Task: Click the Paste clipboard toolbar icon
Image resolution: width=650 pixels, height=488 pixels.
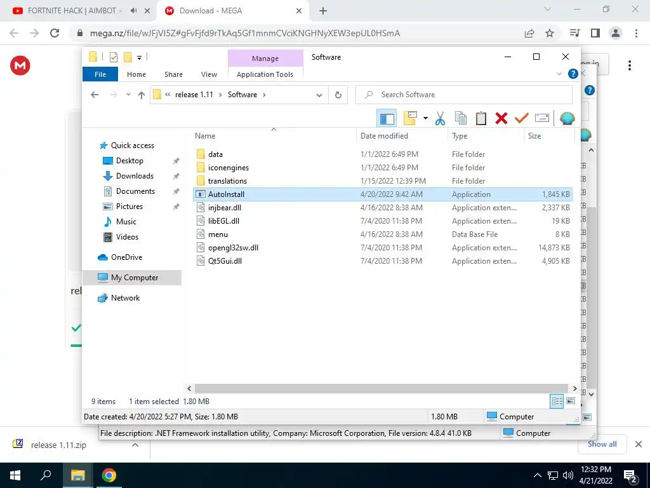Action: click(x=481, y=118)
